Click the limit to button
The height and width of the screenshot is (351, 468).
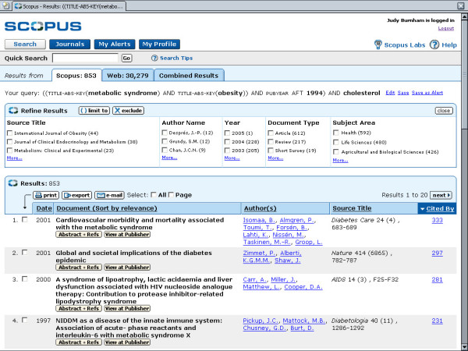pyautogui.click(x=94, y=111)
